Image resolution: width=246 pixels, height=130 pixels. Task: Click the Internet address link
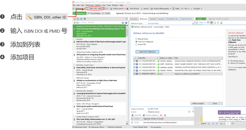point(152,115)
